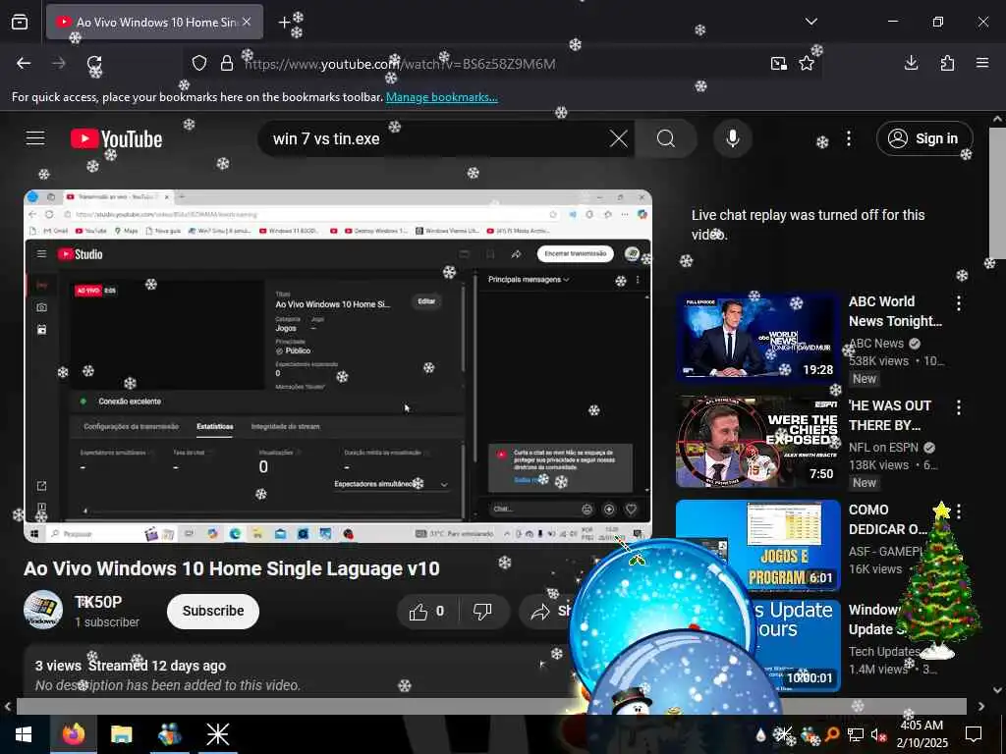Open the Firefox downloads panel
The height and width of the screenshot is (754, 1006).
pos(911,63)
